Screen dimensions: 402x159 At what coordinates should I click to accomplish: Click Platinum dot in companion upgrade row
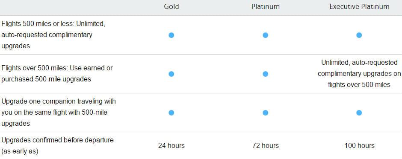tap(265, 113)
